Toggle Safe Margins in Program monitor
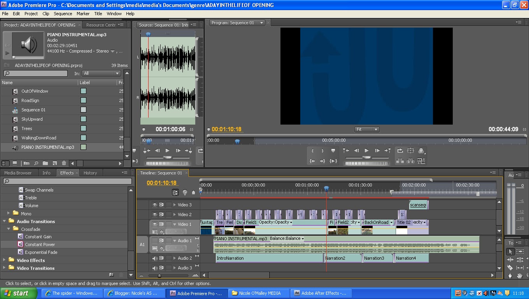This screenshot has height=299, width=529. tap(410, 151)
